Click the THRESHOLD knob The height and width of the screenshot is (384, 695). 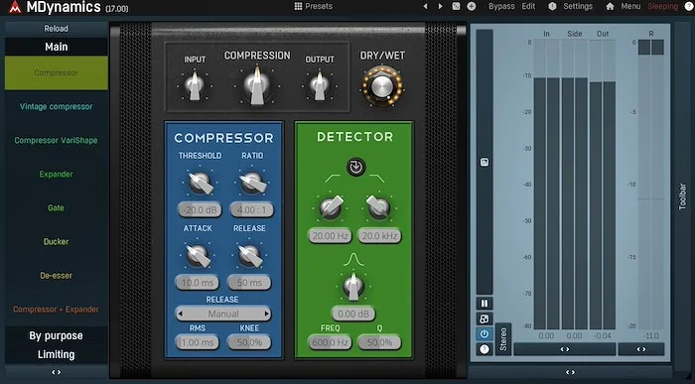coord(200,183)
